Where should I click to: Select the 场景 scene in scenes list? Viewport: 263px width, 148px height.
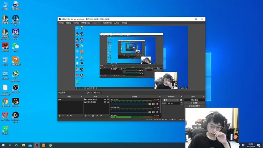[x=70, y=100]
